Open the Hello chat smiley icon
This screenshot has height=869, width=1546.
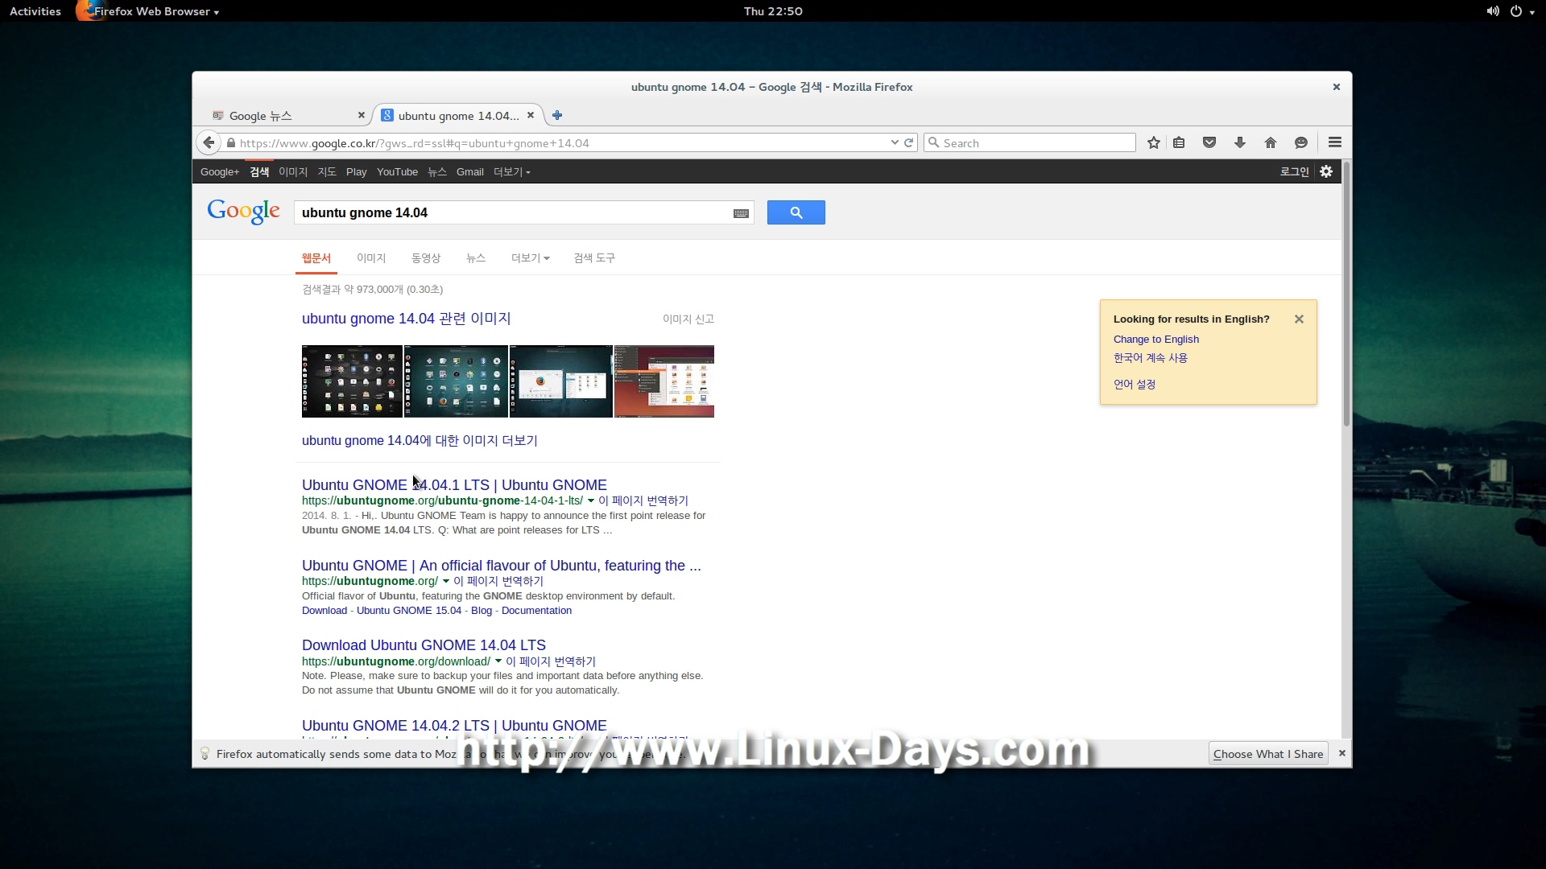point(1301,142)
